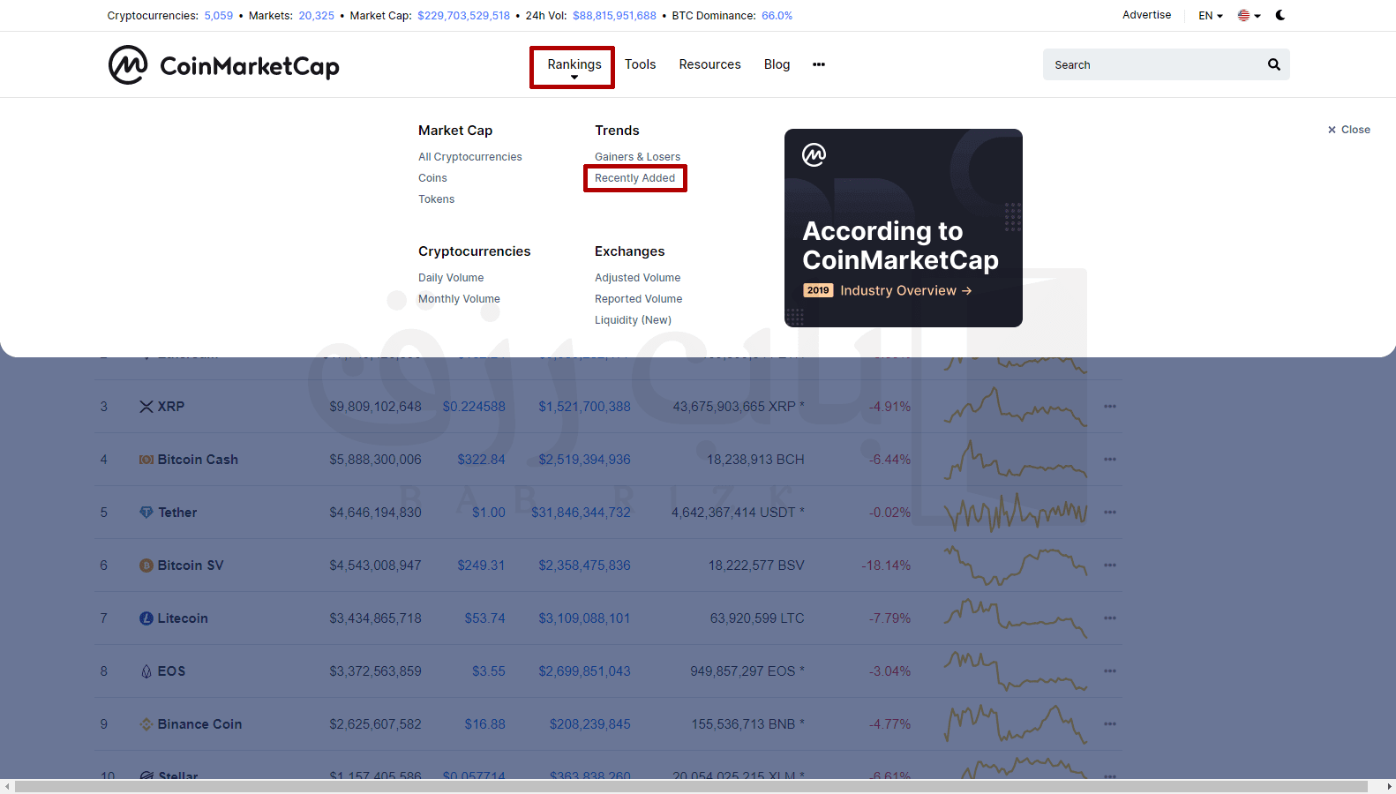Open the 2019 Industry Overview banner
Screen dimensions: 1396x794
[x=904, y=228]
